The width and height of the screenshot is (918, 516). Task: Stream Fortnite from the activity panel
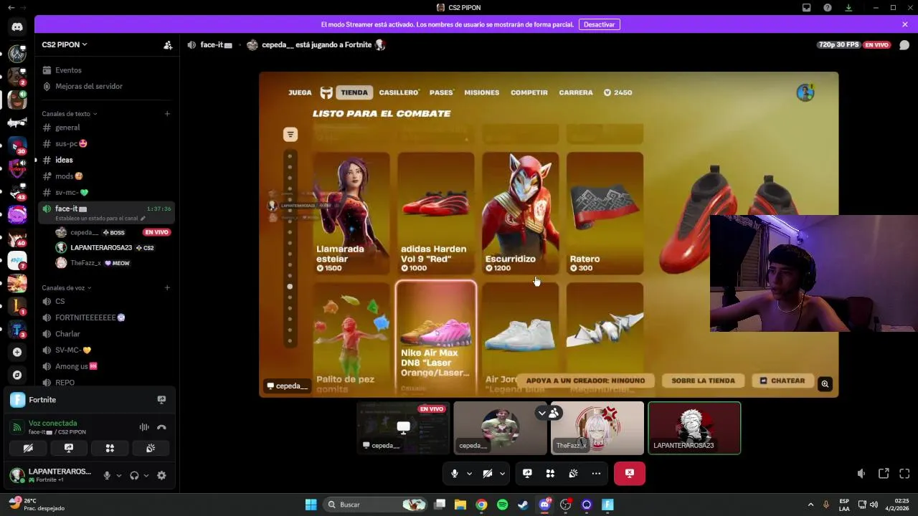(161, 400)
